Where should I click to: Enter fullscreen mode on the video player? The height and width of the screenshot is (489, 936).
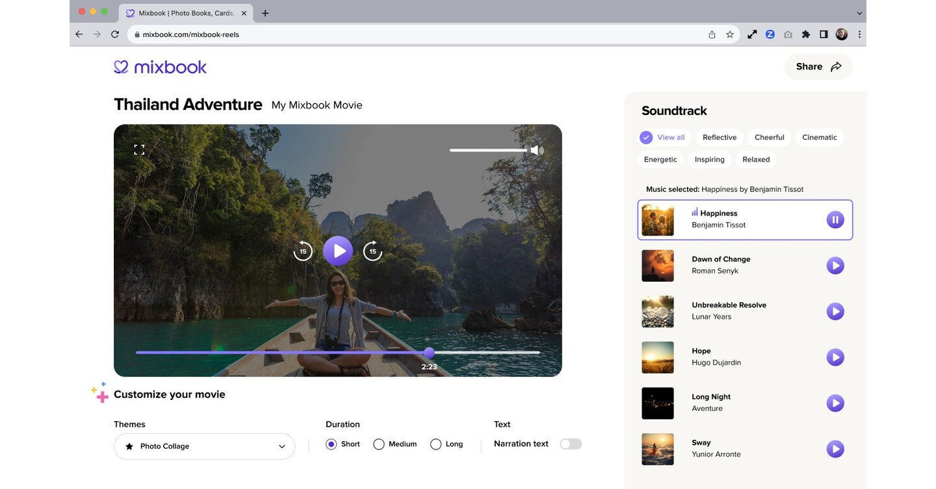139,148
